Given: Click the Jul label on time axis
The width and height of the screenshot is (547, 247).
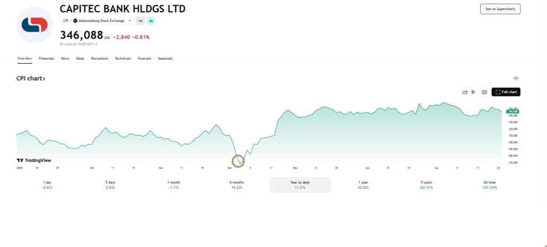Looking at the screenshot, I should (436, 168).
